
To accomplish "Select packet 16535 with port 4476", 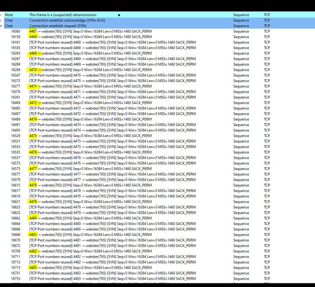I will click(x=157, y=152).
